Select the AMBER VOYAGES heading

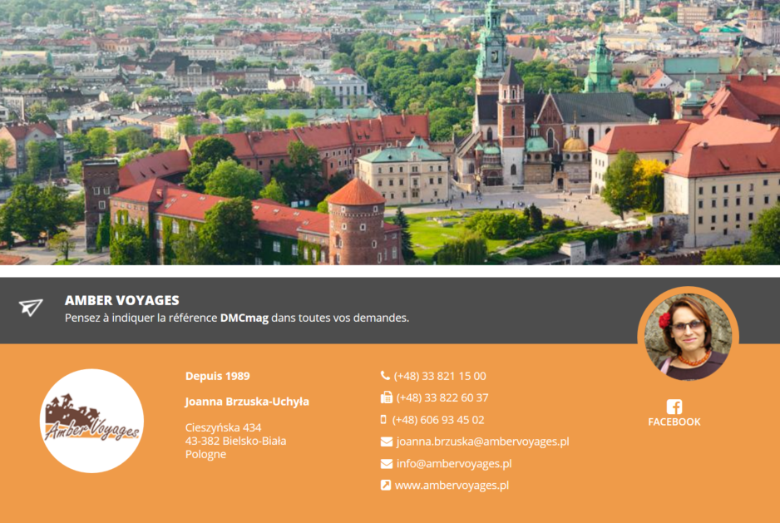pos(121,300)
